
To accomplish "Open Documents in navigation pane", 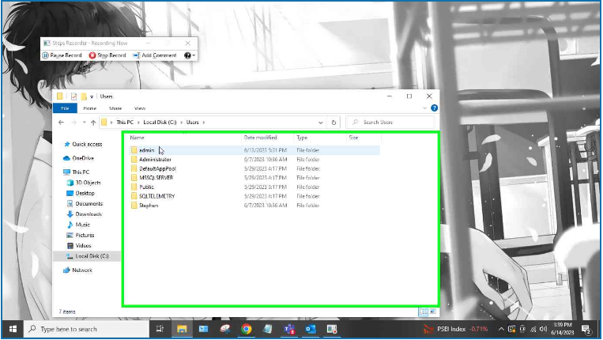I will pyautogui.click(x=89, y=203).
